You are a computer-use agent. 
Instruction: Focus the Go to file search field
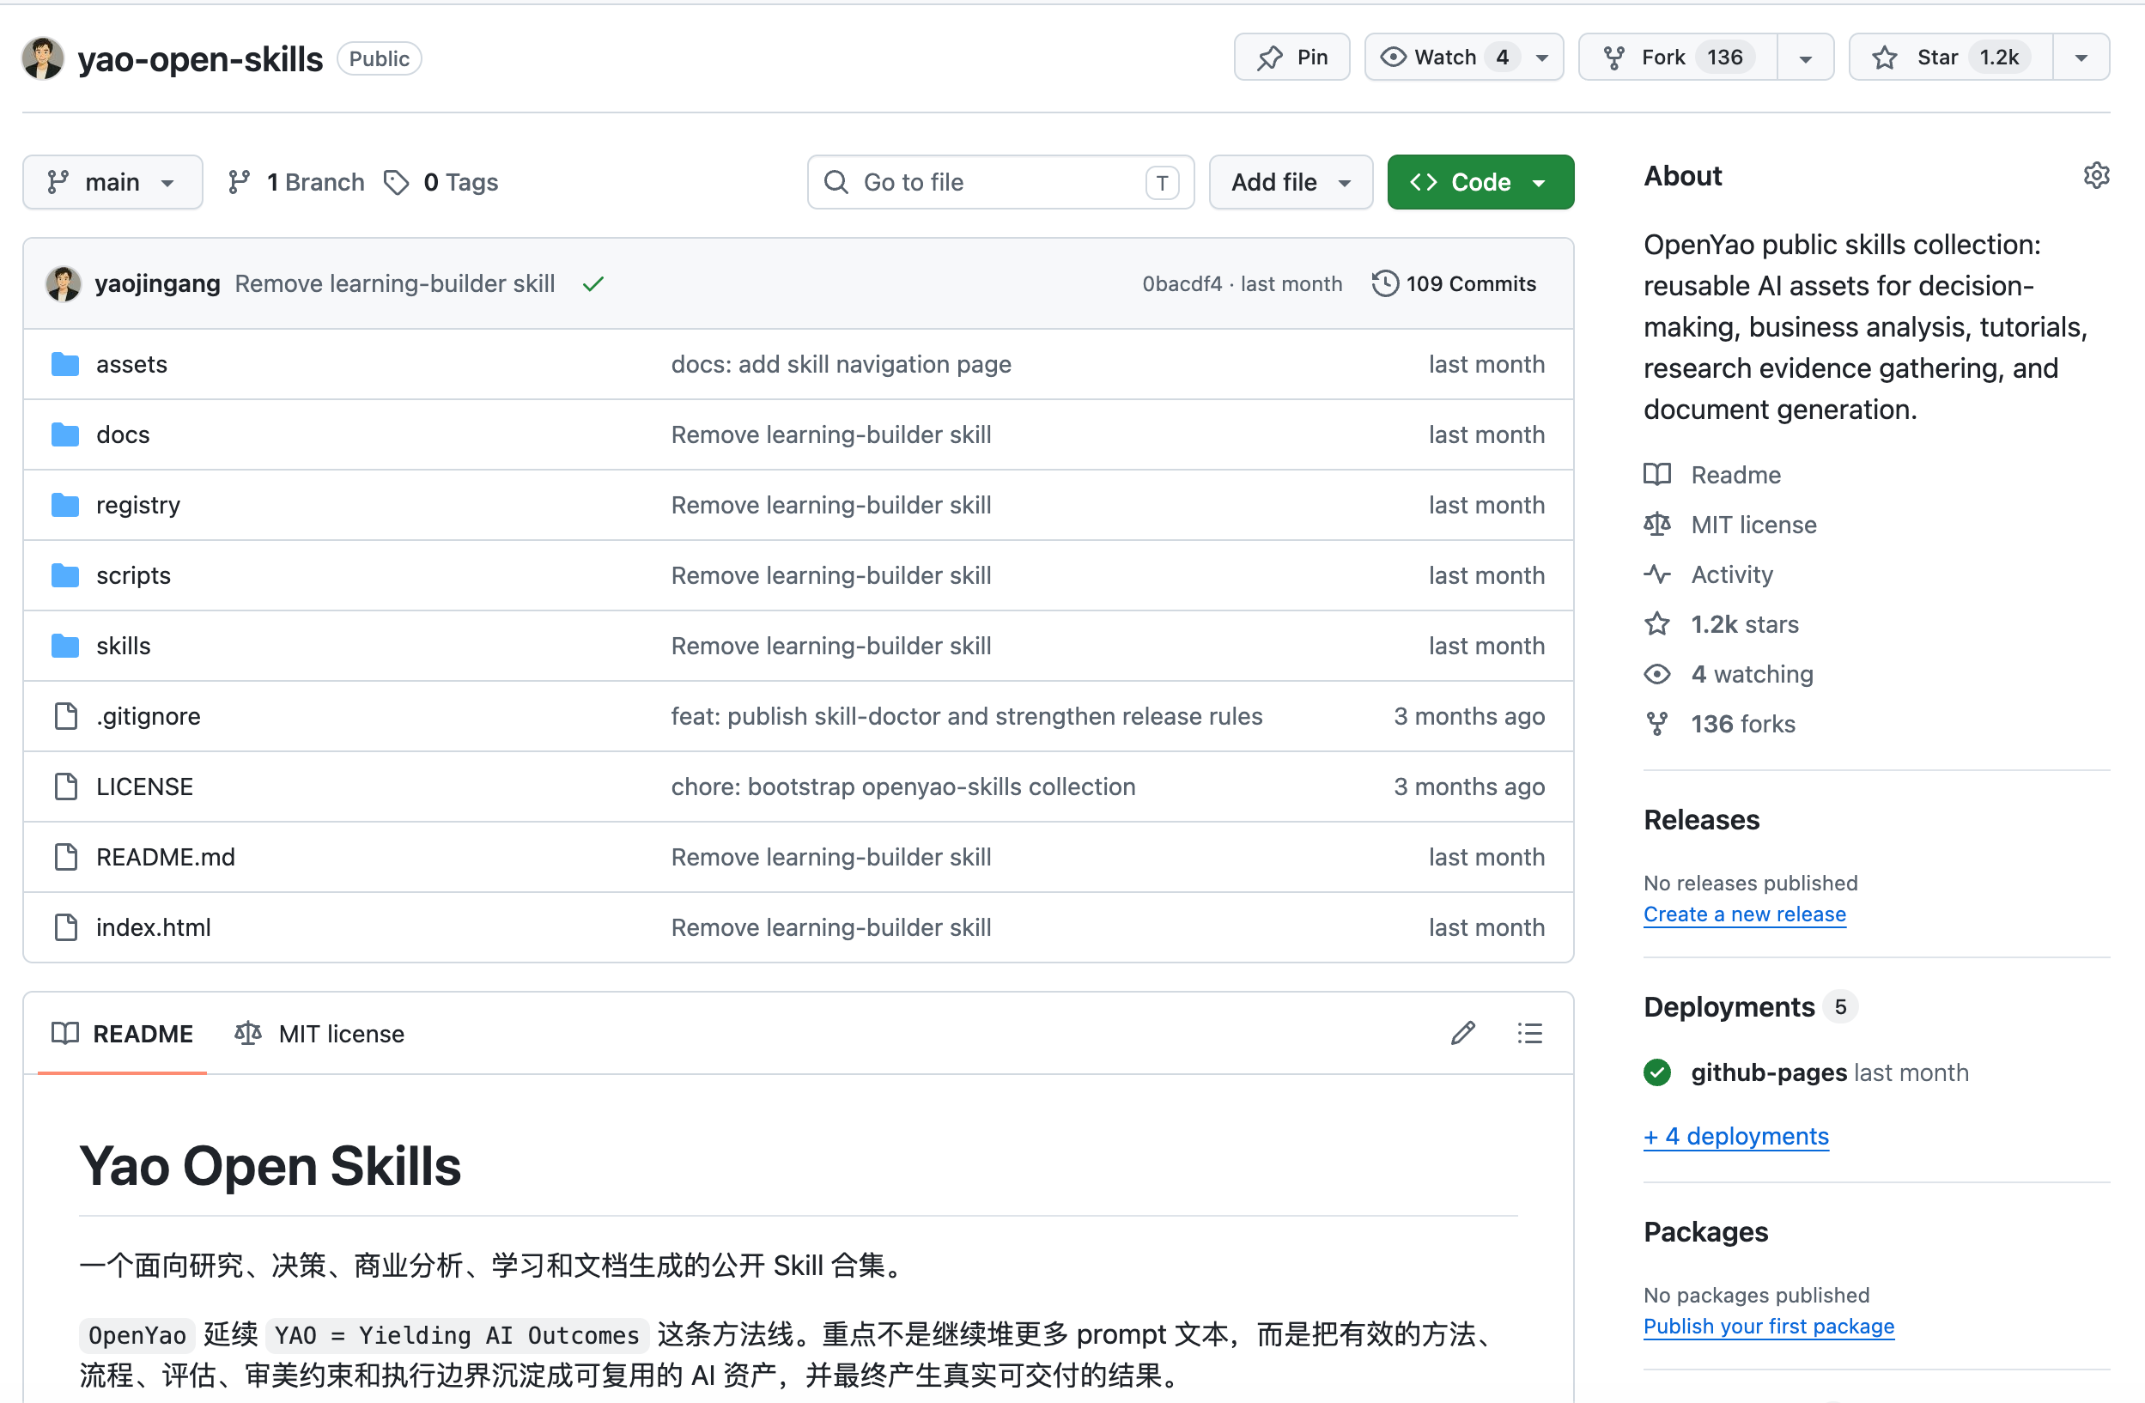[x=1000, y=182]
